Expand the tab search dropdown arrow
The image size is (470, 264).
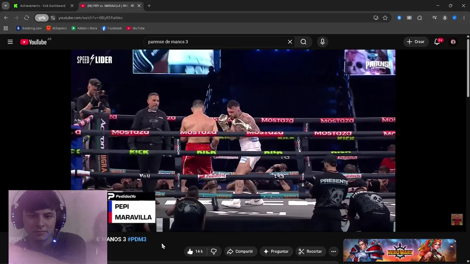point(6,6)
